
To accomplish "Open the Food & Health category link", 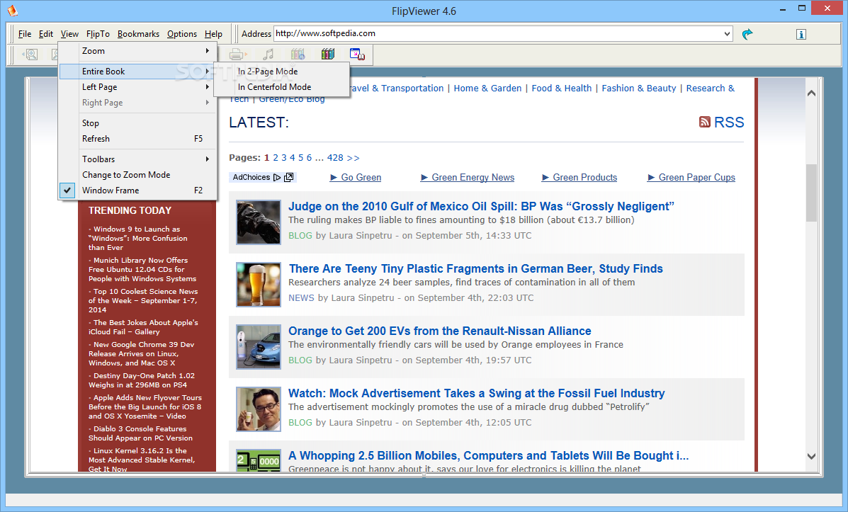I will click(561, 88).
